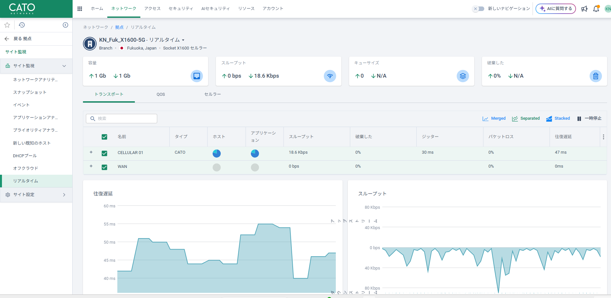
Task: Uncheck the CELLULAR 01 row checkbox
Action: click(104, 153)
